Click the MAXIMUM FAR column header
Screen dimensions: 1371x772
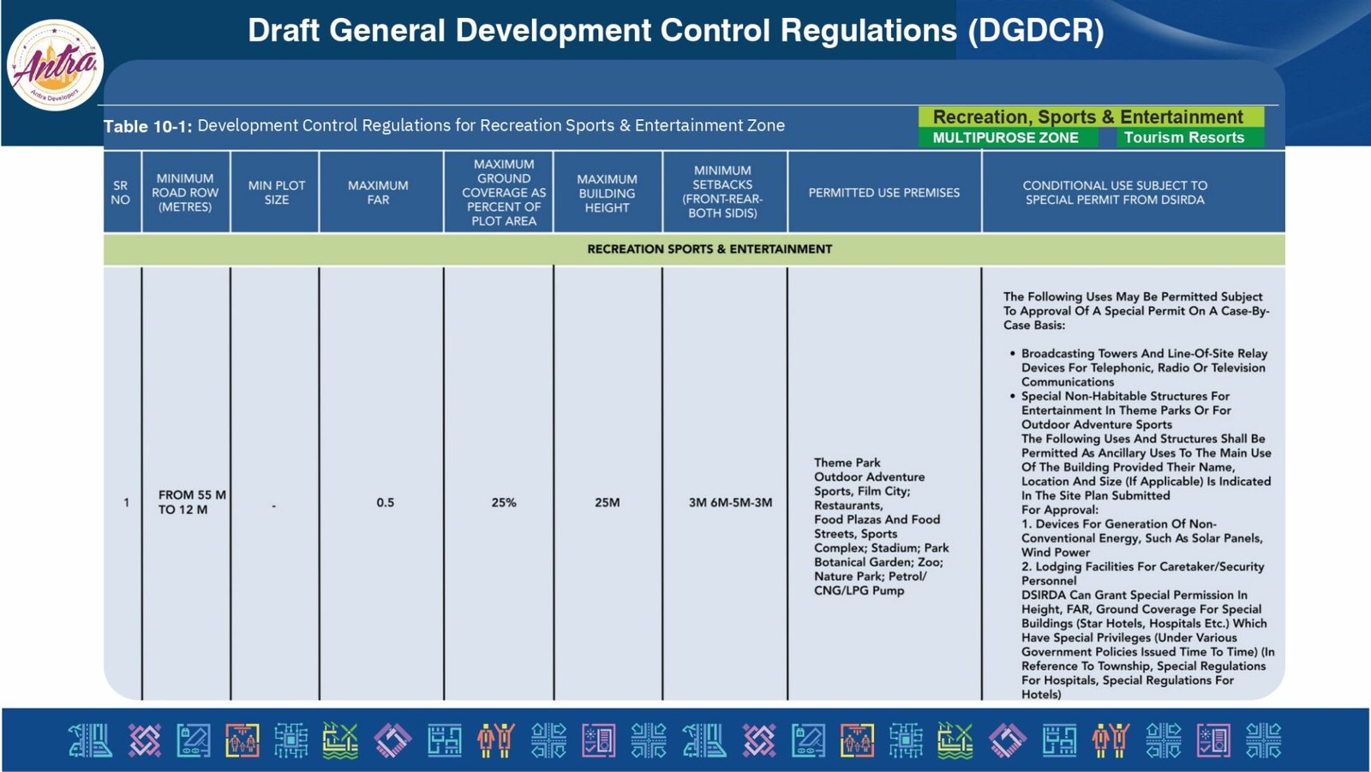coord(378,193)
